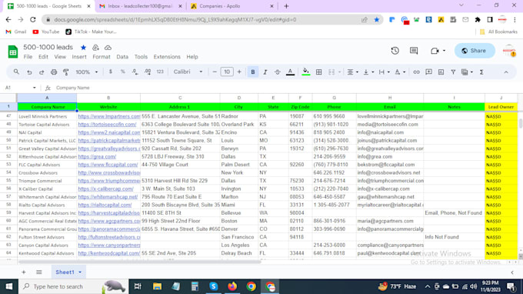Activate the paint format tool
523x294 pixels.
point(66,72)
